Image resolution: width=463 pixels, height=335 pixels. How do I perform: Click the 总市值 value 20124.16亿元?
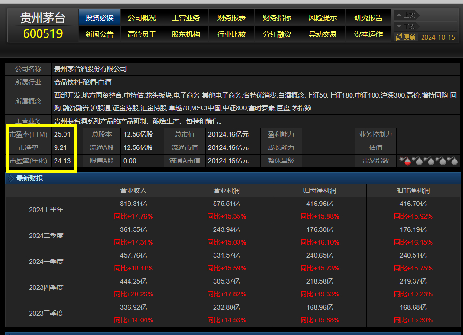[228, 135]
